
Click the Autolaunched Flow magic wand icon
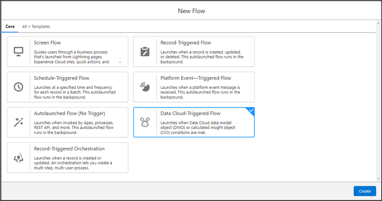pyautogui.click(x=19, y=122)
